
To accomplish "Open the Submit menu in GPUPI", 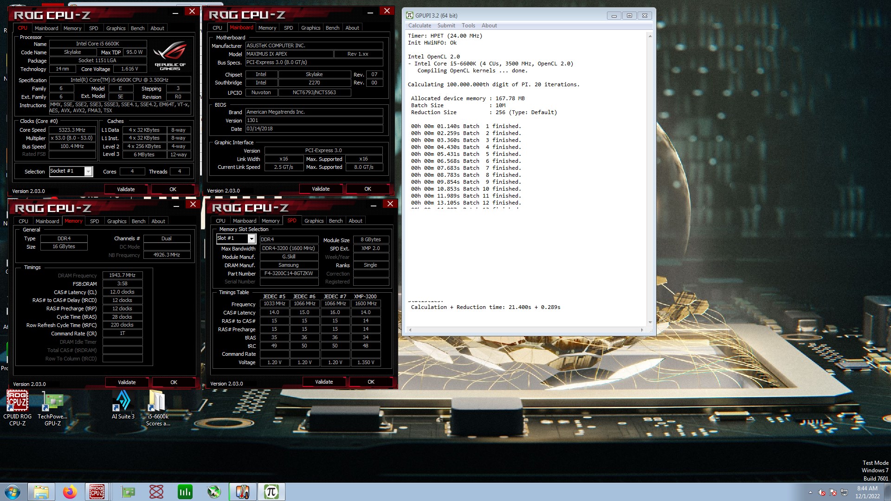I will [x=446, y=26].
